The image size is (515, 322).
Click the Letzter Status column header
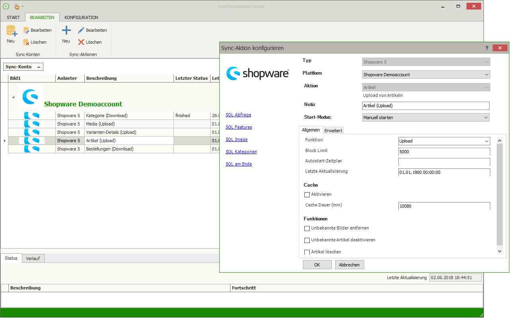point(192,78)
